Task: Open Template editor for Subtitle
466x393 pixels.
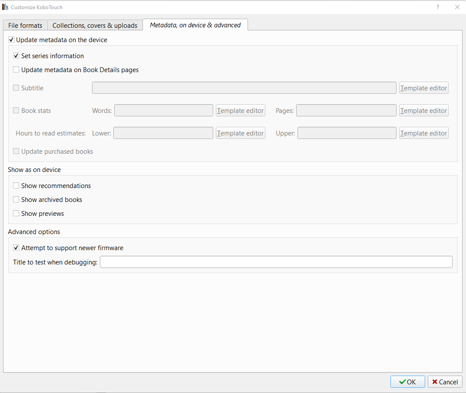Action: (423, 88)
